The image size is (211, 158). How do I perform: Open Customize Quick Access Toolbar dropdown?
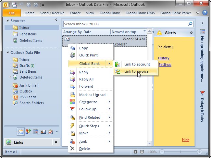[x=43, y=5]
